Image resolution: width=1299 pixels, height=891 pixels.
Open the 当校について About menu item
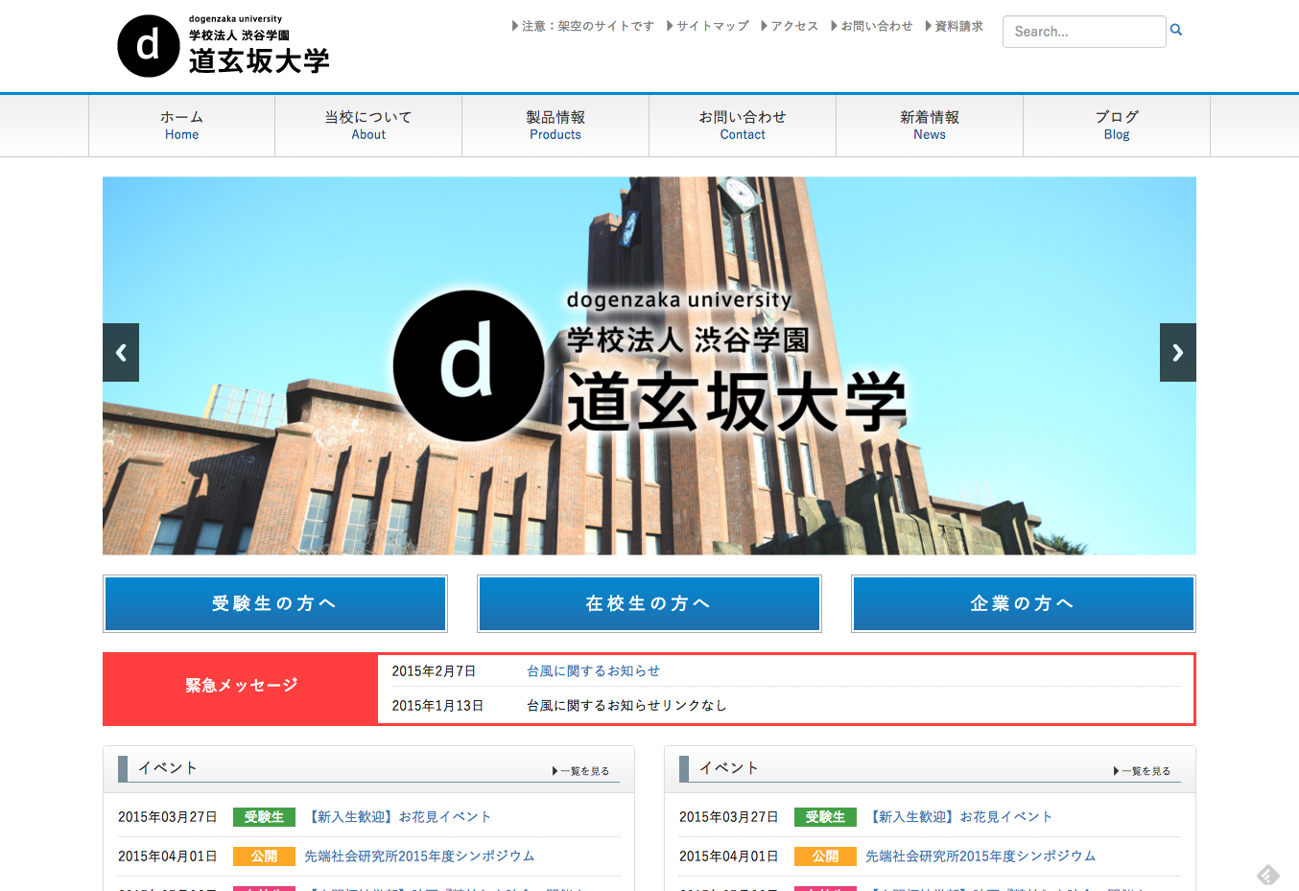pos(368,126)
